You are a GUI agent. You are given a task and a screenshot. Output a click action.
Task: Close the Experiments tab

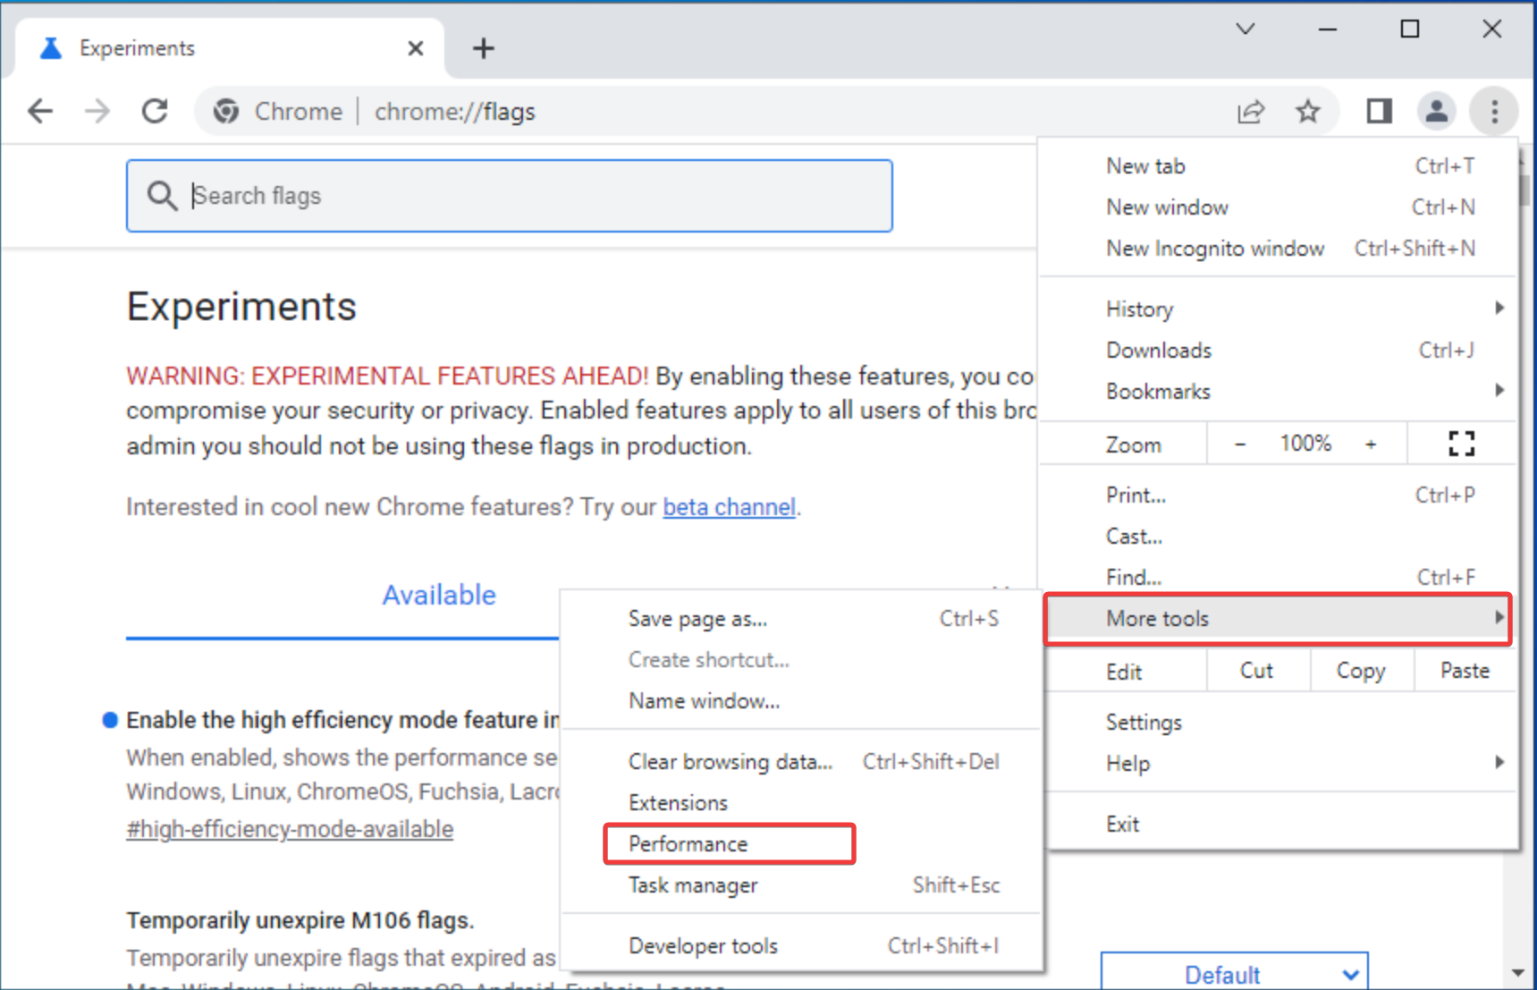(x=416, y=48)
